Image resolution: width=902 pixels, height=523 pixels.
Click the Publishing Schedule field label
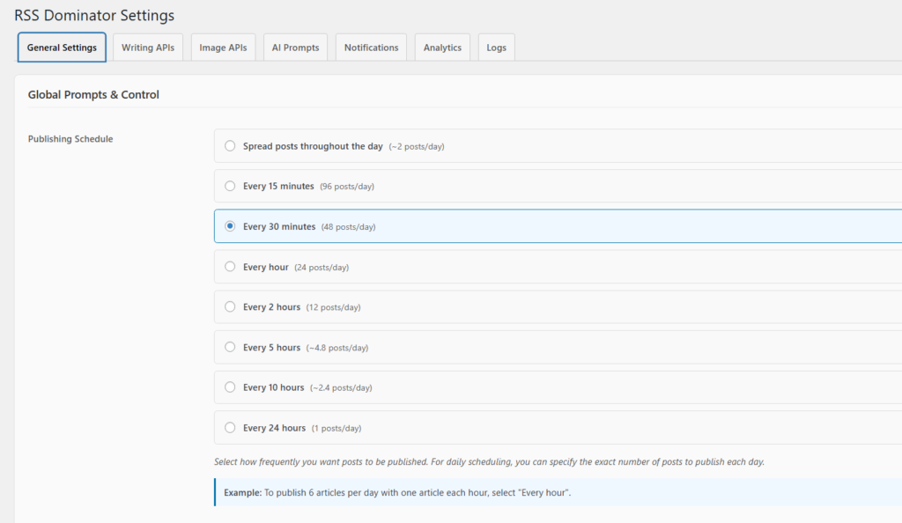click(70, 139)
